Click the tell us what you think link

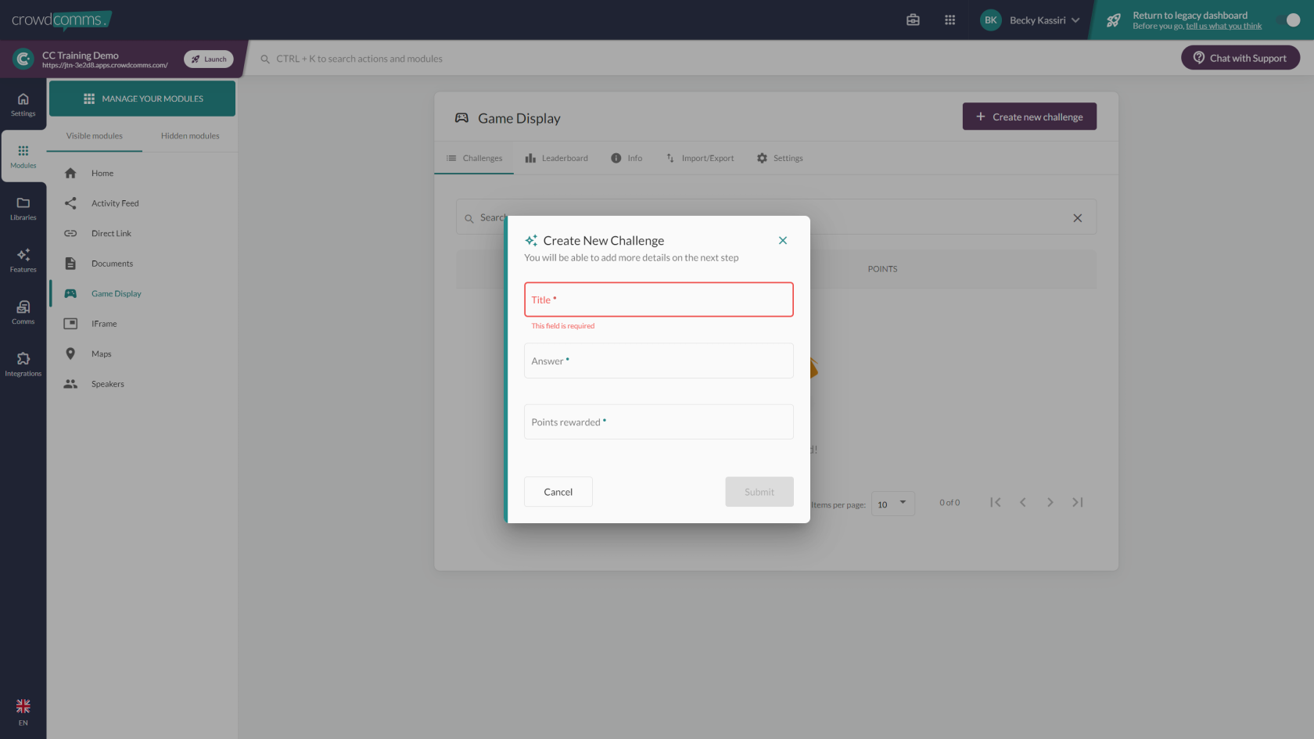coord(1223,27)
